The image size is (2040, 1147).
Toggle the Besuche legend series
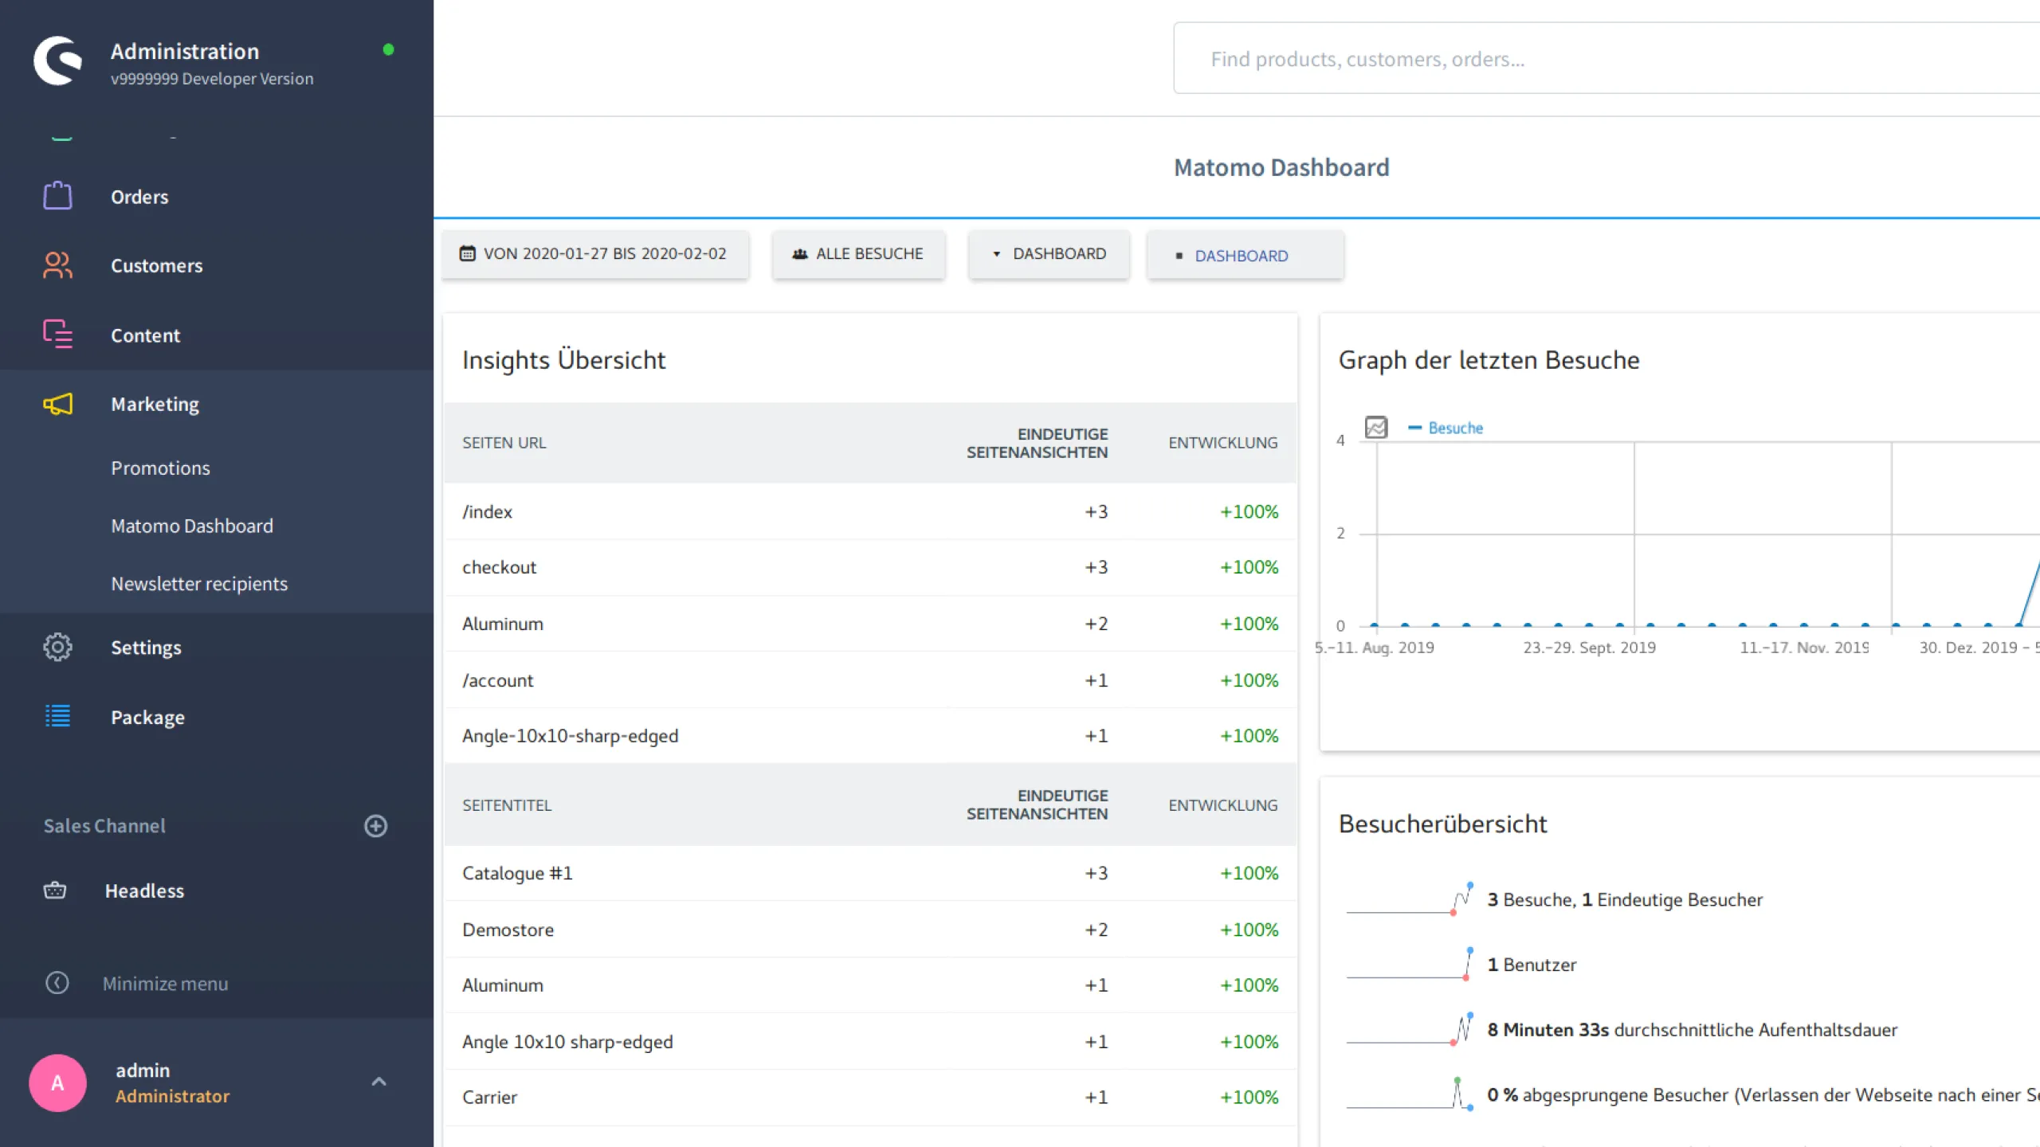tap(1446, 428)
